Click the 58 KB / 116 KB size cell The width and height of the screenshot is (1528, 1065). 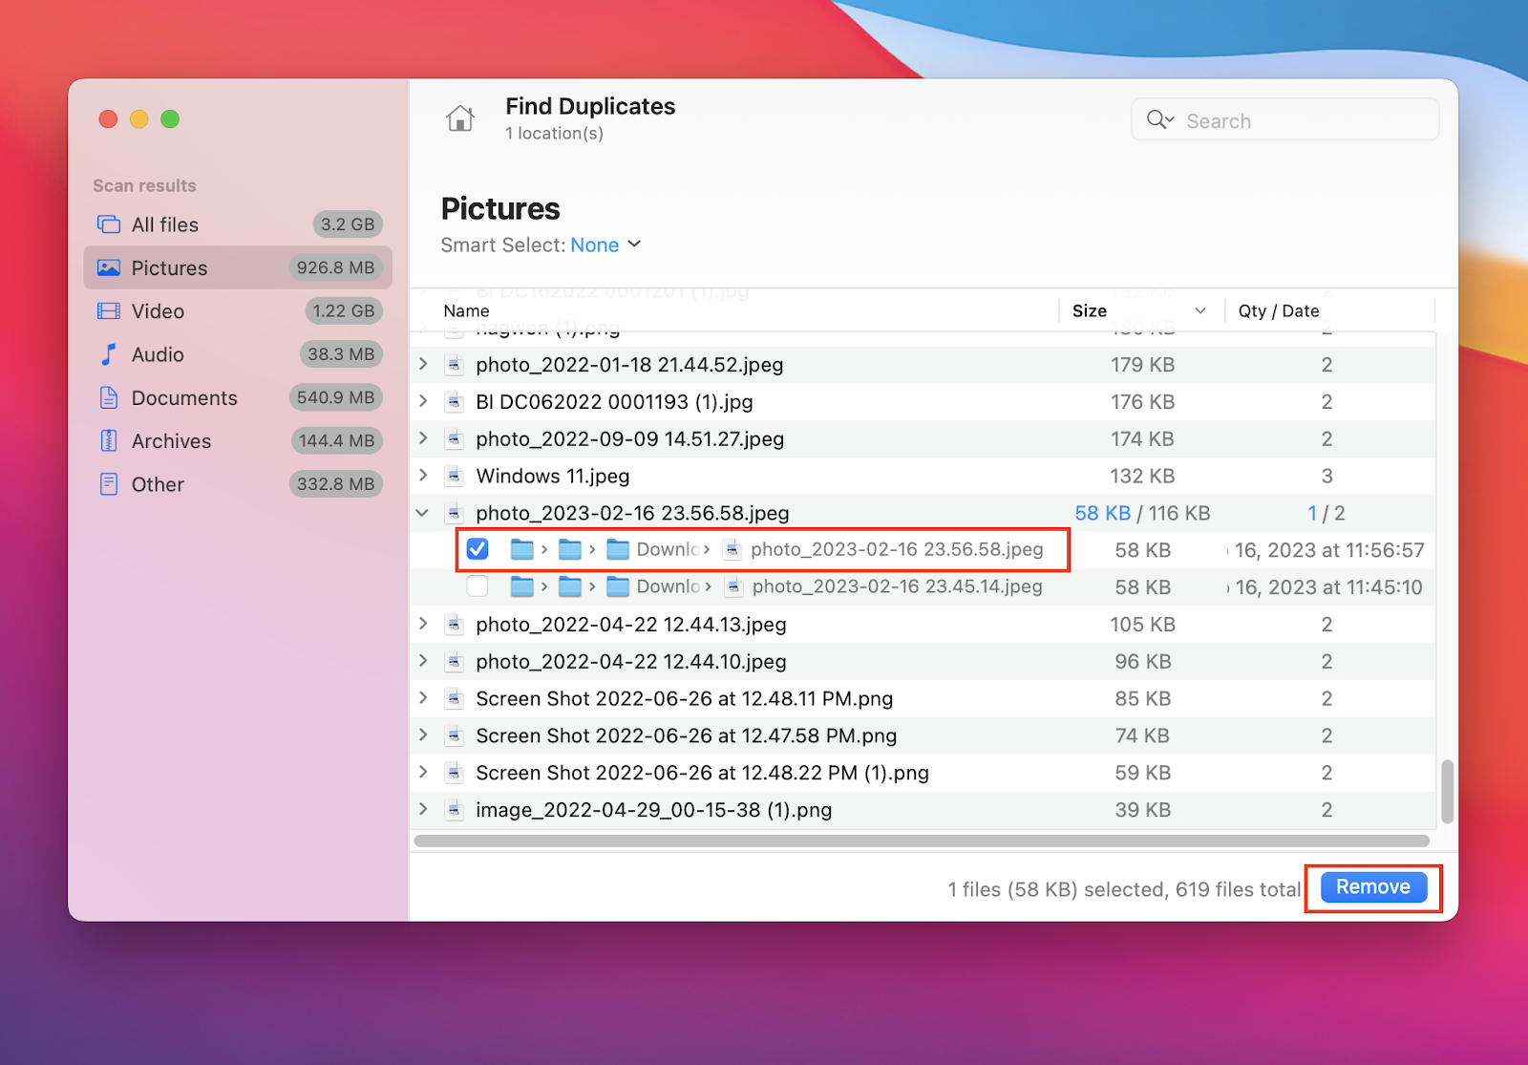click(x=1142, y=513)
